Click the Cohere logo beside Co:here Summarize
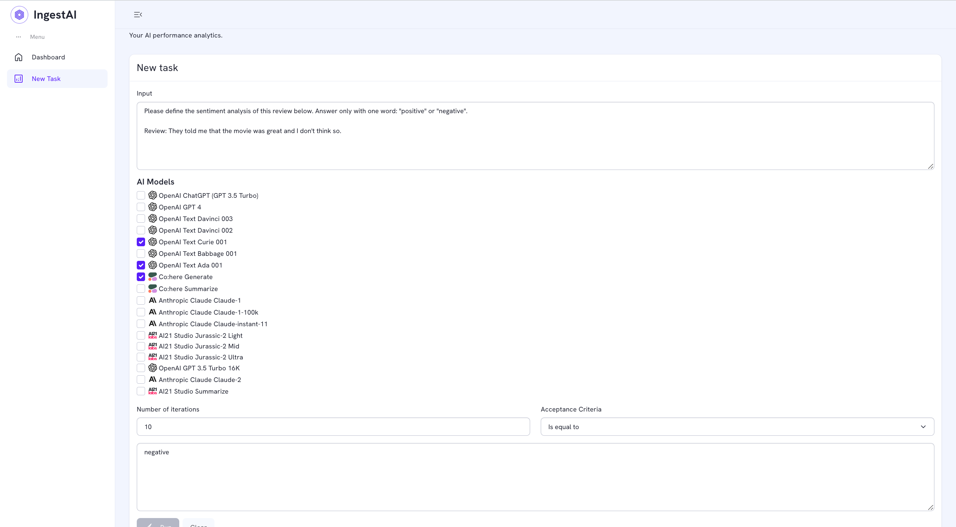This screenshot has height=527, width=956. (153, 288)
